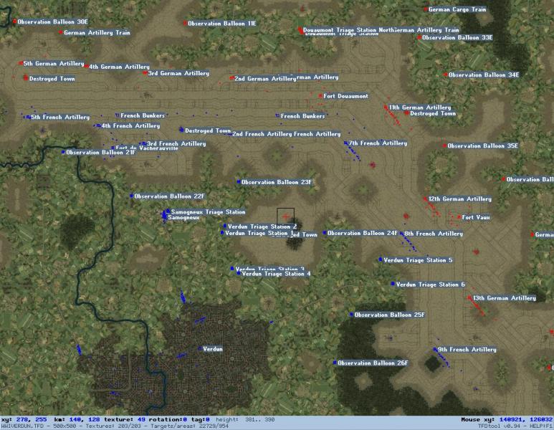Click the 7th French Artillery label
This screenshot has height=430, width=554.
(x=378, y=143)
